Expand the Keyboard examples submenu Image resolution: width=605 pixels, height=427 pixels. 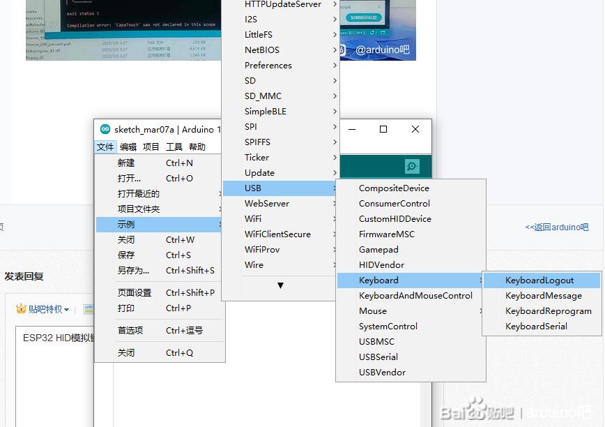pos(411,280)
